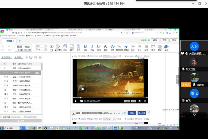
Task: Insert a hyperlink via globe icon
Action: pos(160,46)
